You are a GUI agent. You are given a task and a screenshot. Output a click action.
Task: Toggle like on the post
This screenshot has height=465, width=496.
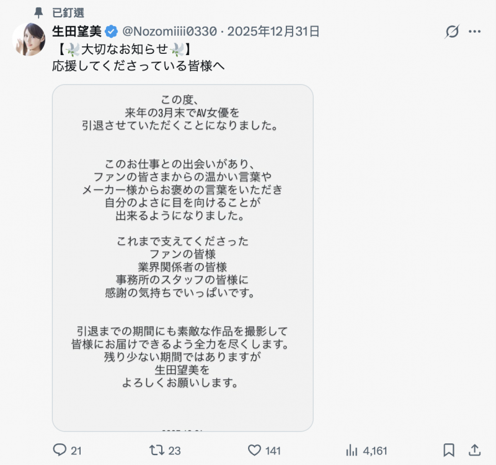pos(254,451)
